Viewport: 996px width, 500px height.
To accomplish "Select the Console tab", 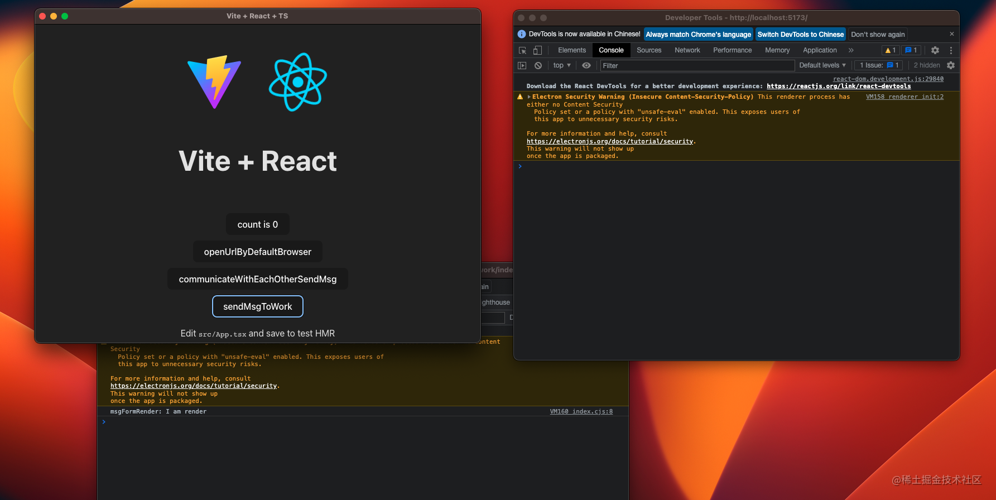I will pyautogui.click(x=611, y=50).
